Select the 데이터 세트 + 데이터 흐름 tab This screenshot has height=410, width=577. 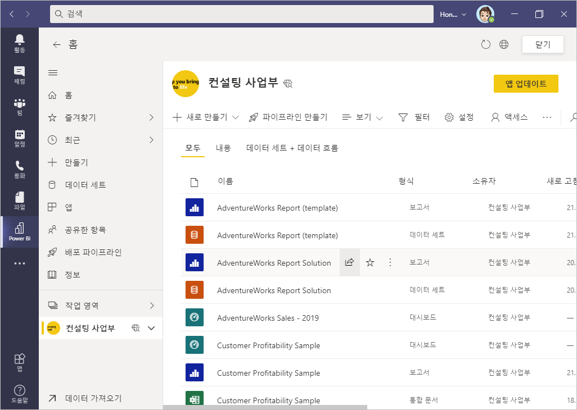click(x=292, y=148)
